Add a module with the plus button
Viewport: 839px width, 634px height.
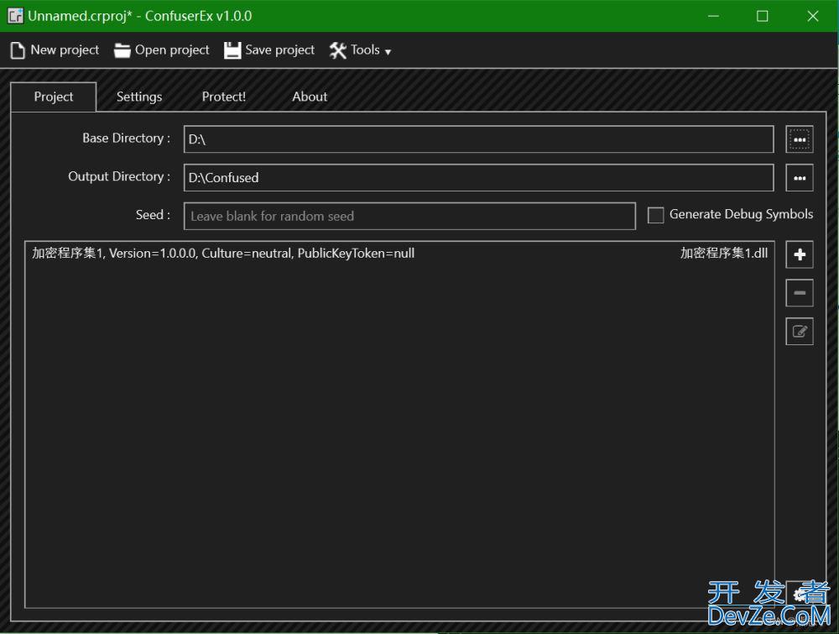click(800, 254)
